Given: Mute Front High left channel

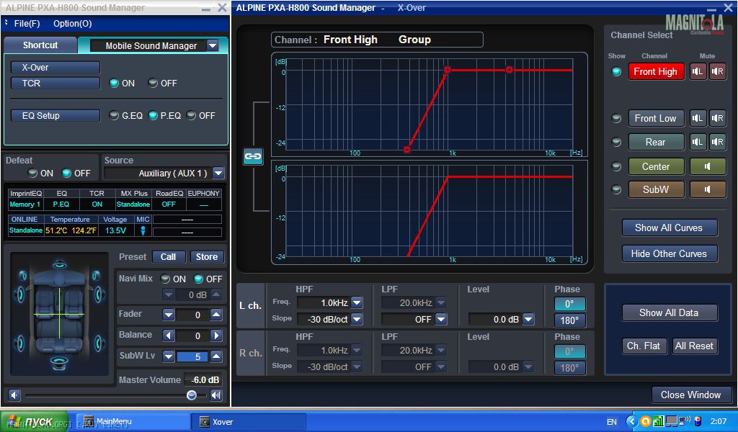Looking at the screenshot, I should 698,71.
